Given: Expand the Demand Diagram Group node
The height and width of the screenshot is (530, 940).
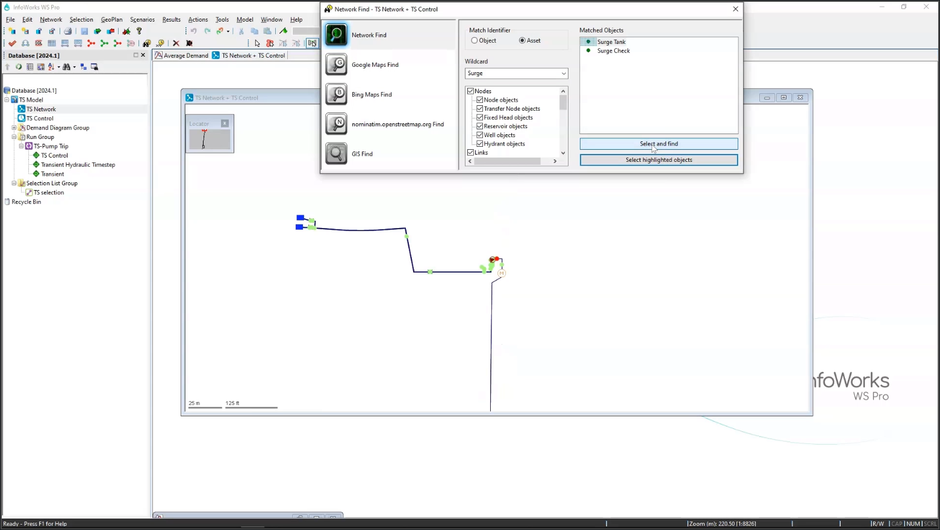Looking at the screenshot, I should 14,128.
